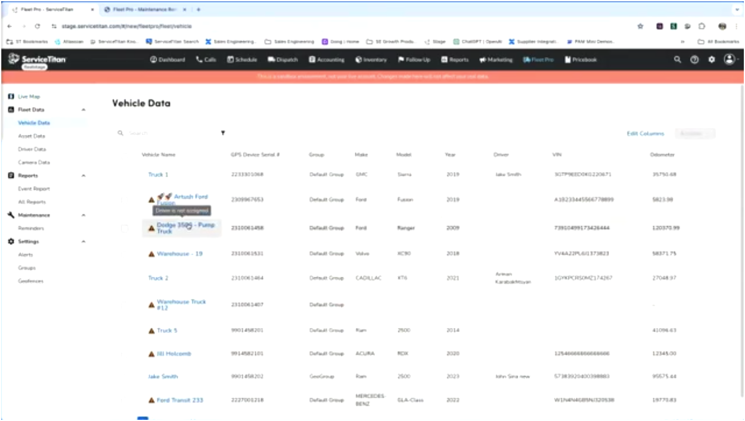Open the Jake Smith vehicle link
The width and height of the screenshot is (745, 421).
pos(163,377)
